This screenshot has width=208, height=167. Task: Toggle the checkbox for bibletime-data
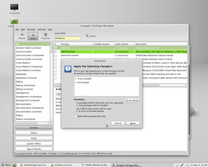click(55, 52)
